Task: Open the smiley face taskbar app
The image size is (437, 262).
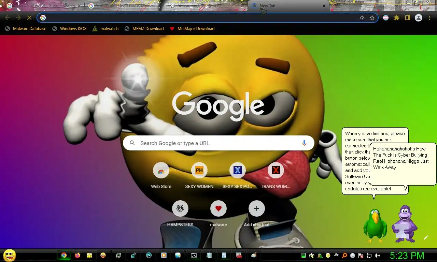Action: [x=103, y=255]
